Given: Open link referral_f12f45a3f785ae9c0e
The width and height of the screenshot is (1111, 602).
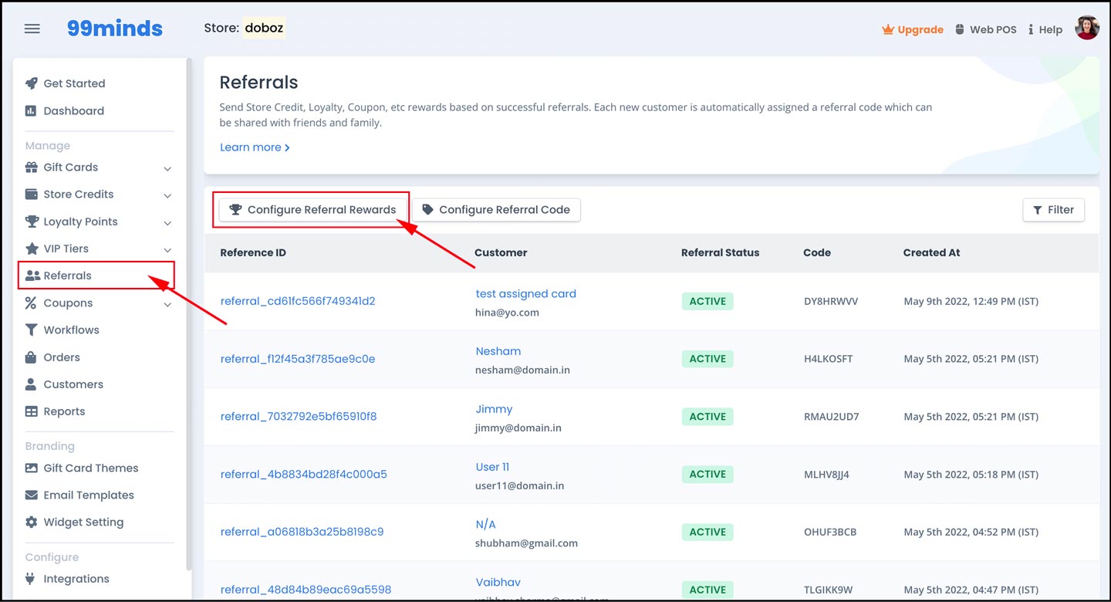Looking at the screenshot, I should click(x=298, y=359).
